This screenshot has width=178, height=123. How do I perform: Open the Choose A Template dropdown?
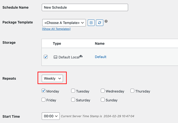(x=64, y=23)
